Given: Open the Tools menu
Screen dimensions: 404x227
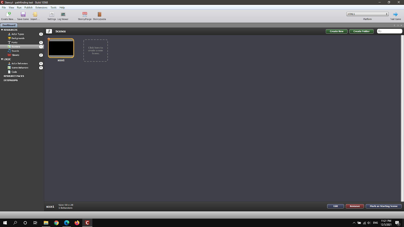Looking at the screenshot, I should coord(53,8).
